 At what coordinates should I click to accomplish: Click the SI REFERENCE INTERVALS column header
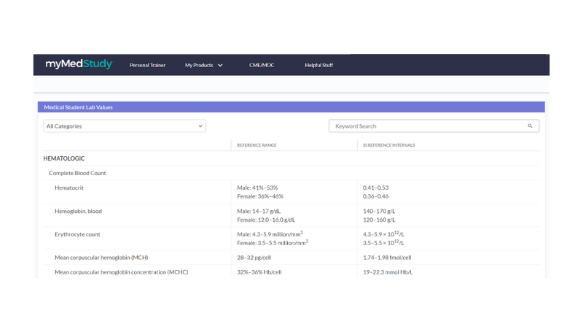[389, 145]
